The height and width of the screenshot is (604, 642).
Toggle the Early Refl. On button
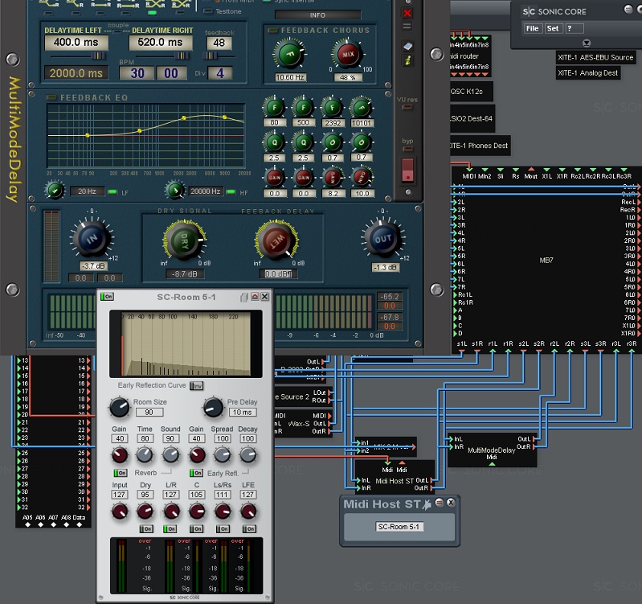196,473
